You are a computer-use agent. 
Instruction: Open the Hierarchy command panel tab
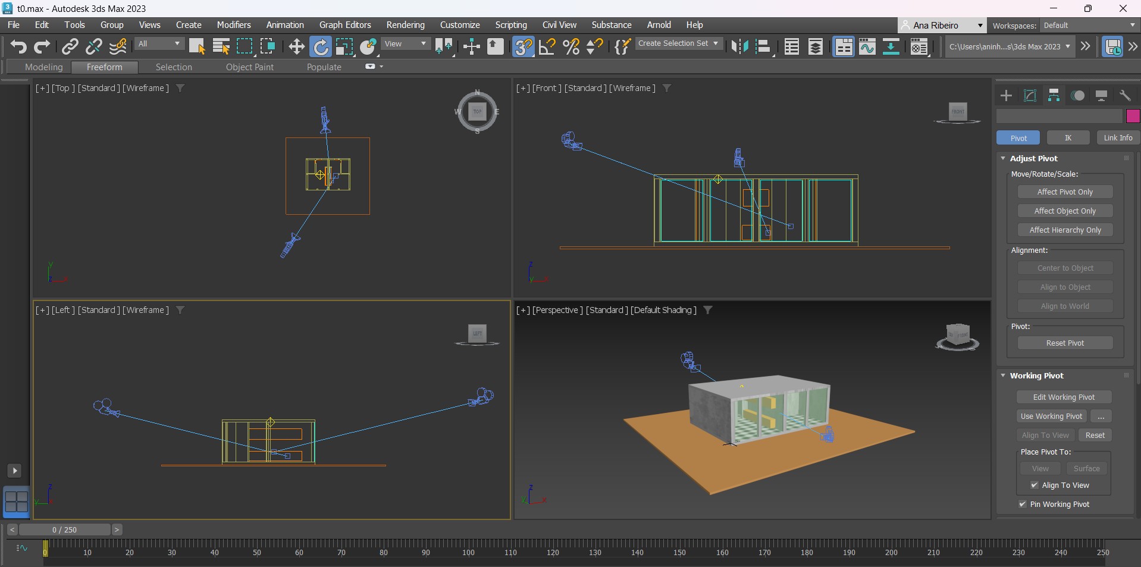pyautogui.click(x=1054, y=96)
